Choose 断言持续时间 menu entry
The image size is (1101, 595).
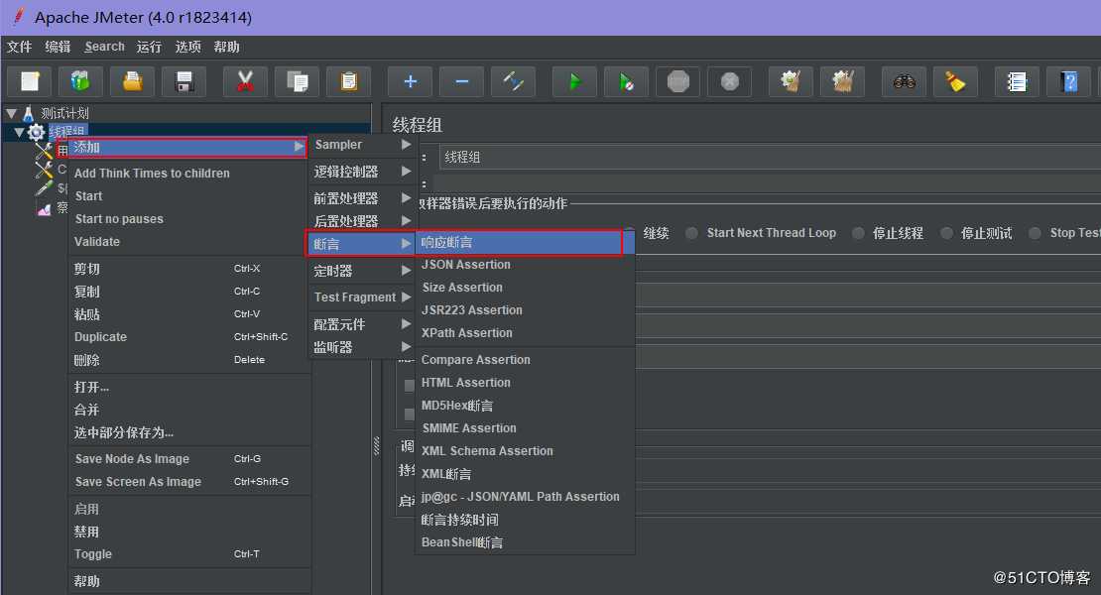(526, 520)
